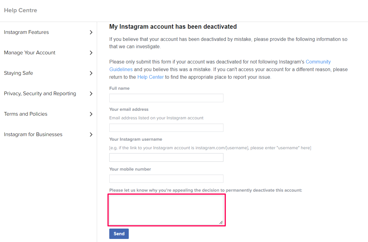This screenshot has width=368, height=242.
Task: Expand Staying Safe with its chevron
Action: click(x=91, y=73)
